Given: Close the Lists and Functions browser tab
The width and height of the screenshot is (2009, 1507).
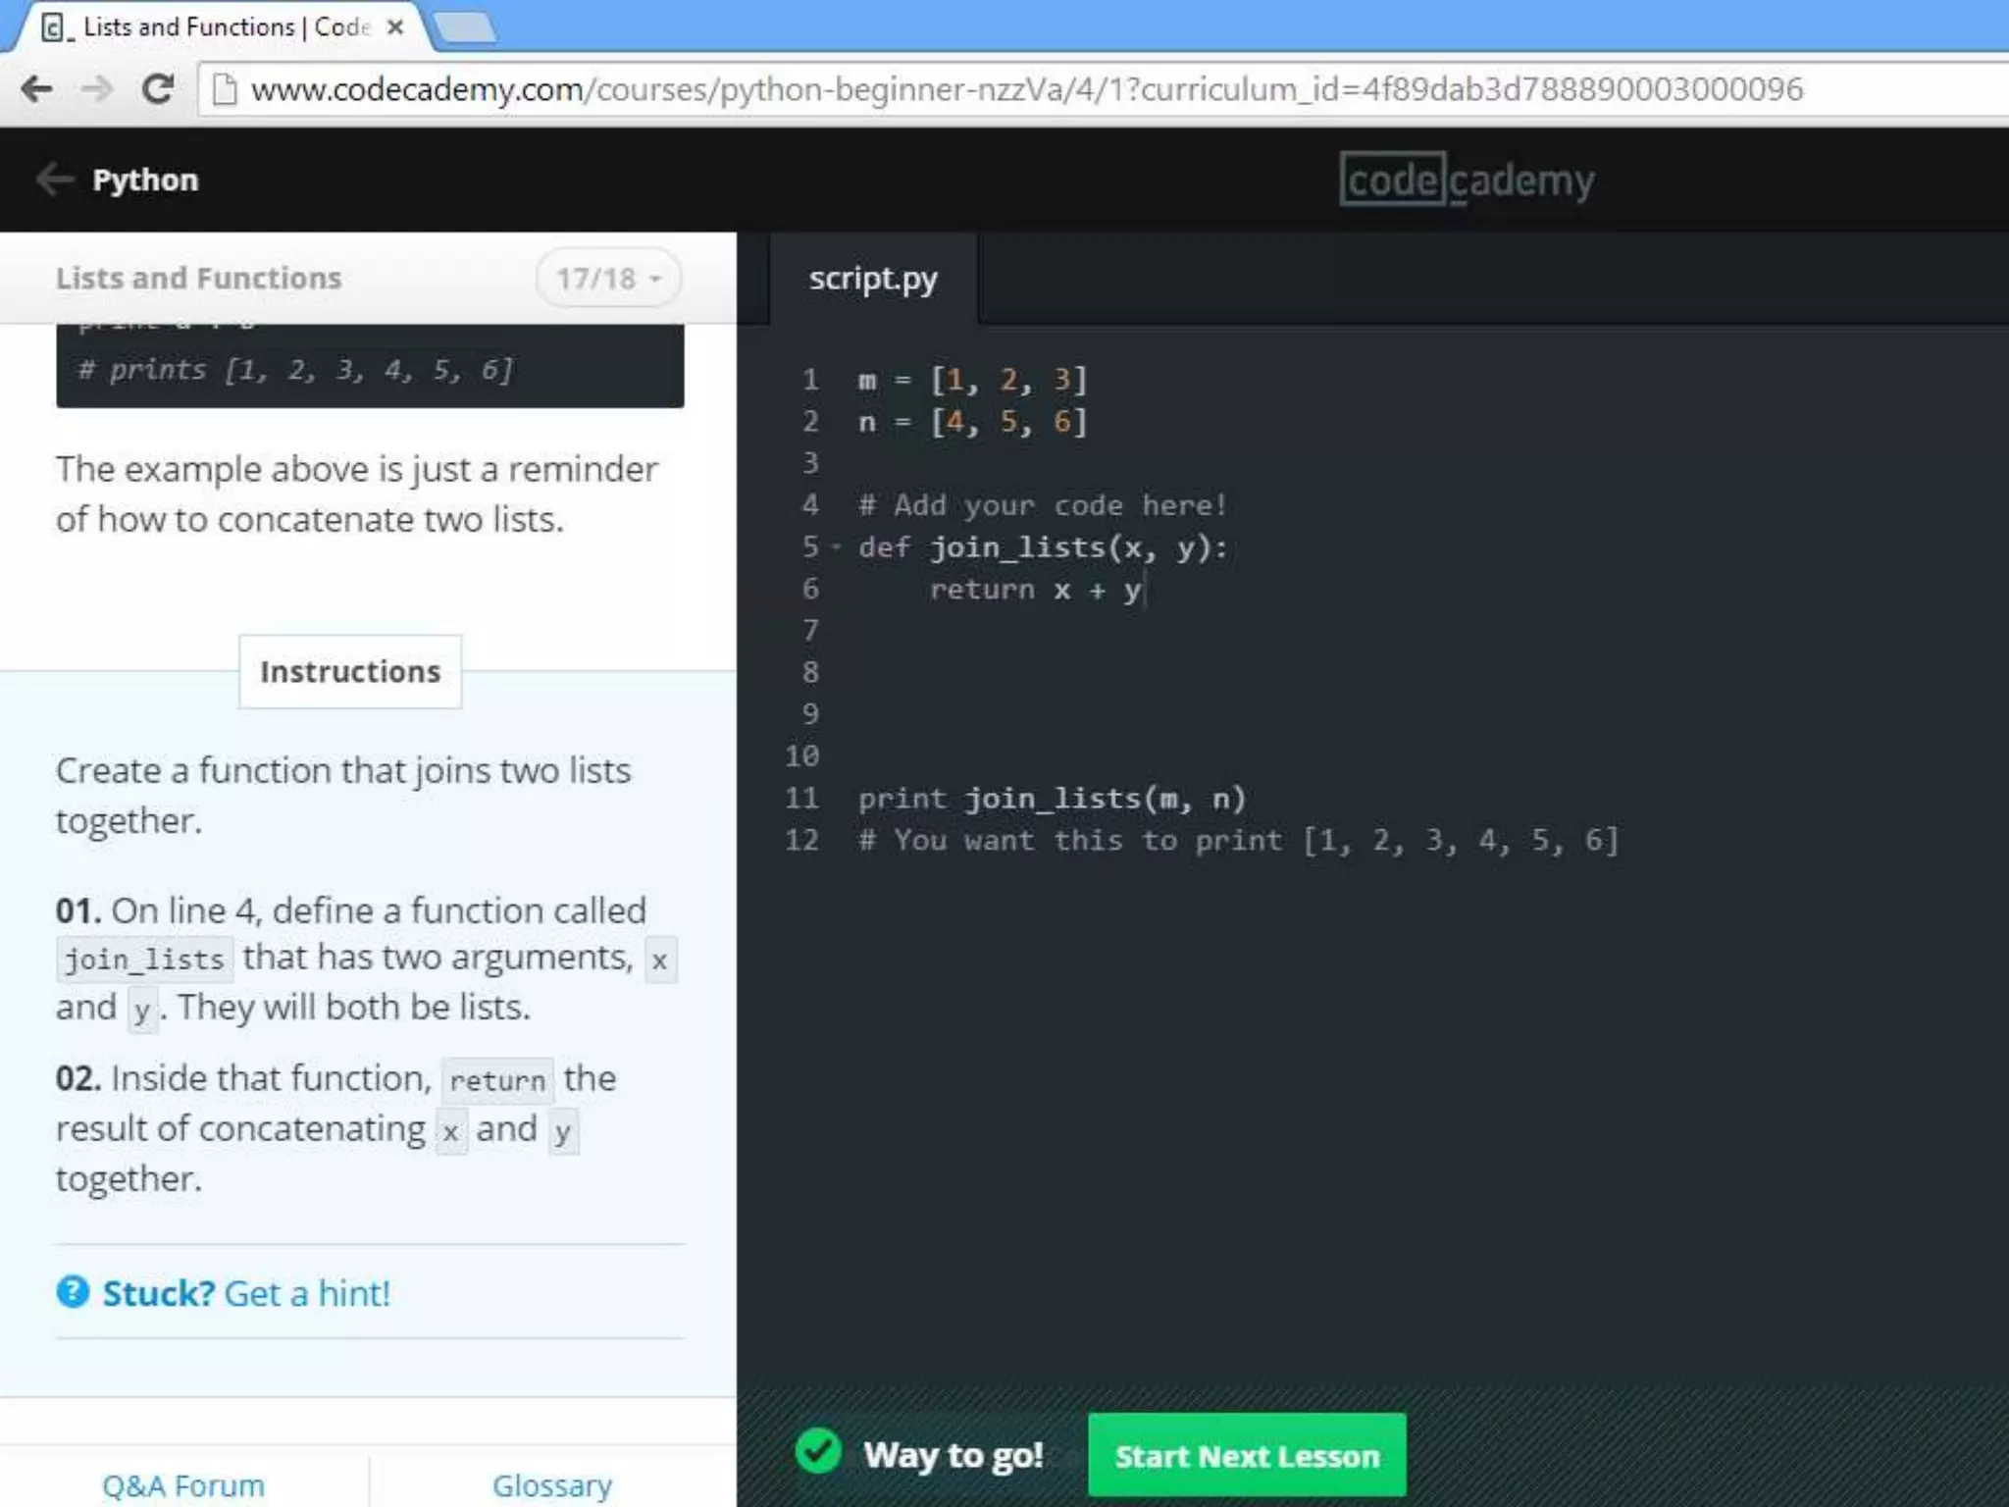Looking at the screenshot, I should coord(395,27).
